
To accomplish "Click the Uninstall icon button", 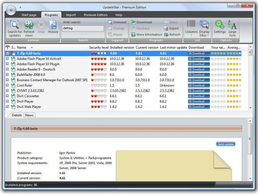I will [x=117, y=22].
